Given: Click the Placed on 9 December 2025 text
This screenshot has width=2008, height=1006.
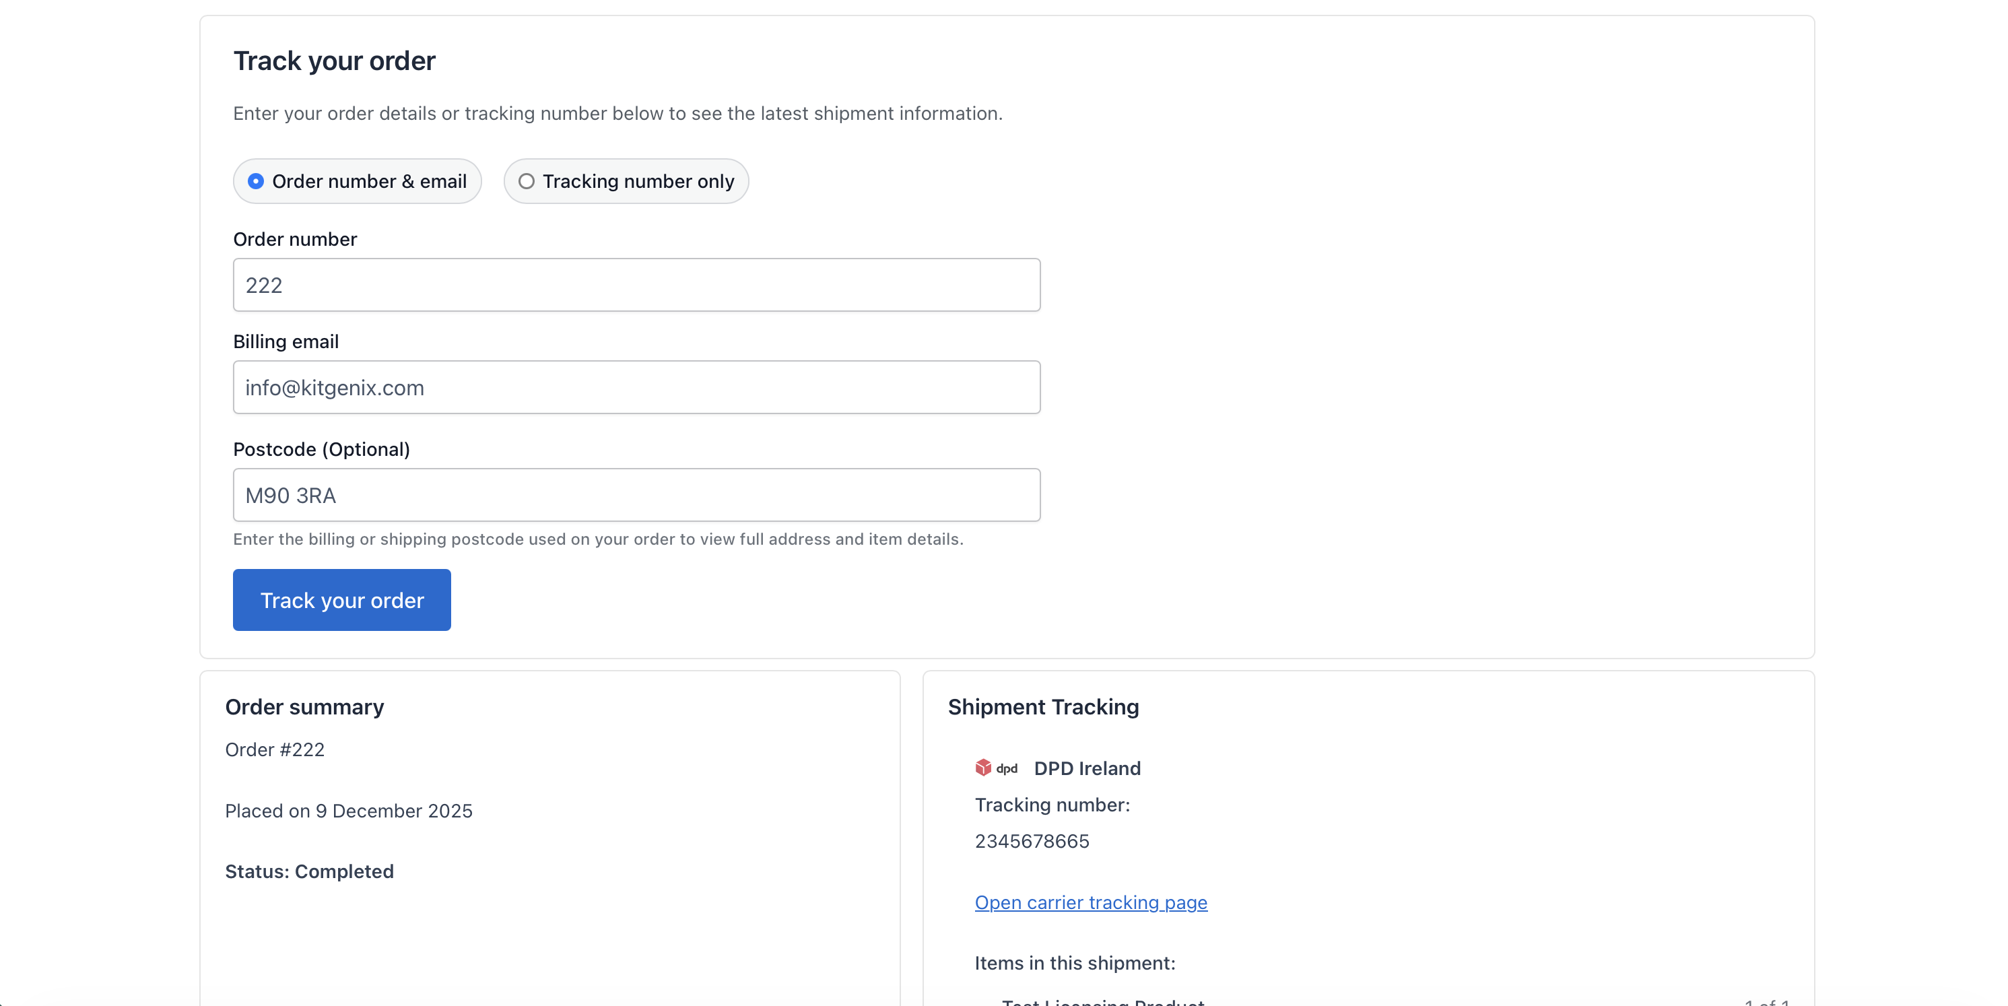Looking at the screenshot, I should point(348,811).
